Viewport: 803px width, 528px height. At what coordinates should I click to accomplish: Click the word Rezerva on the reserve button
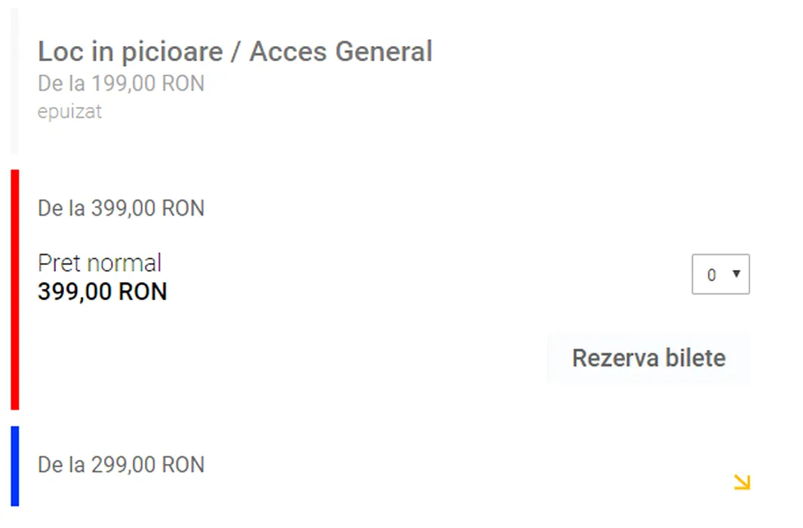click(x=605, y=358)
